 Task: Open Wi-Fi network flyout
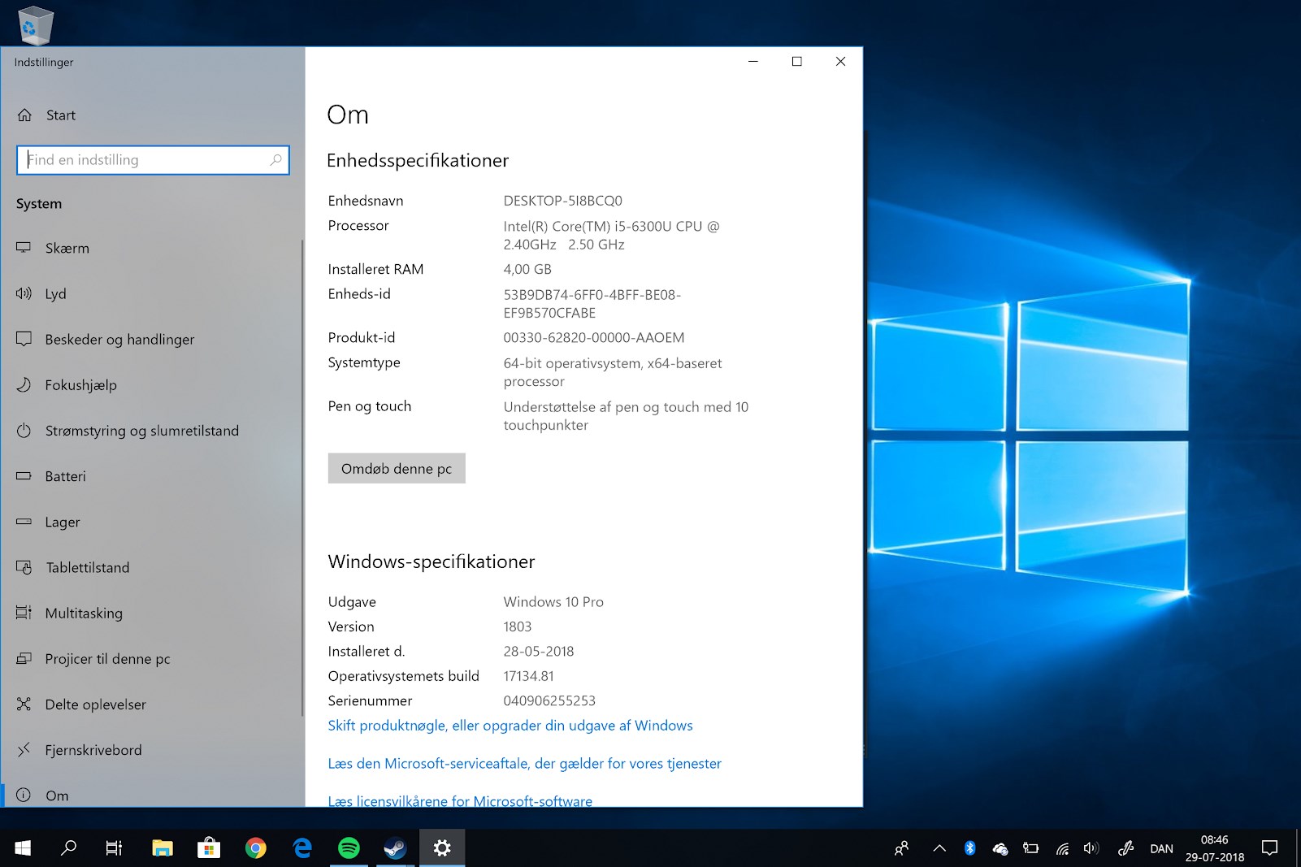tap(1062, 848)
